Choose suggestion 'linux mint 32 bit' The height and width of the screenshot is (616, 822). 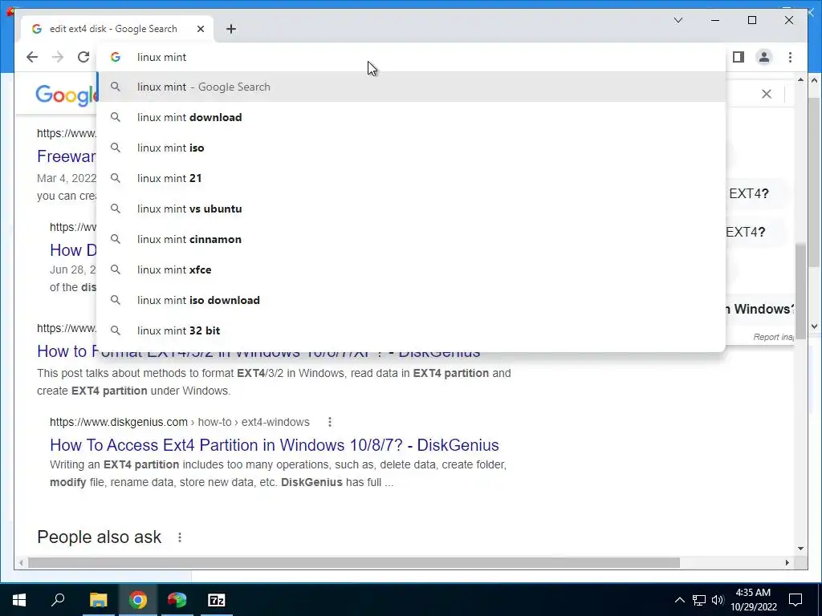[411, 330]
